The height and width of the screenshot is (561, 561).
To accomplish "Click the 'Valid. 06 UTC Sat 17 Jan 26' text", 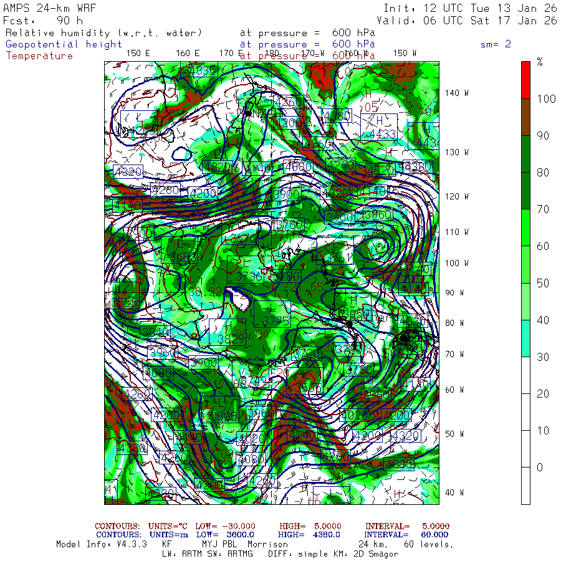I will pyautogui.click(x=466, y=20).
